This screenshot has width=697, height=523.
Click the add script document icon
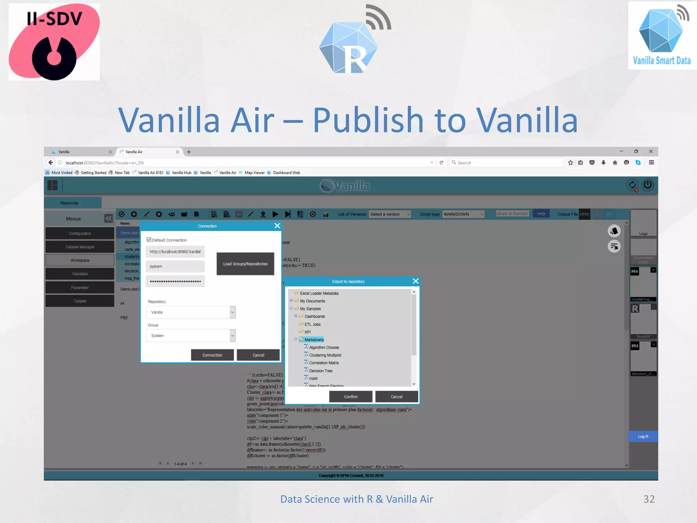point(214,214)
